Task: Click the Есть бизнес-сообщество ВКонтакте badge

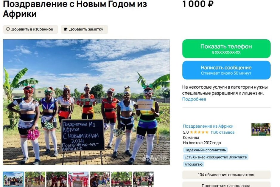Action: pos(216,157)
